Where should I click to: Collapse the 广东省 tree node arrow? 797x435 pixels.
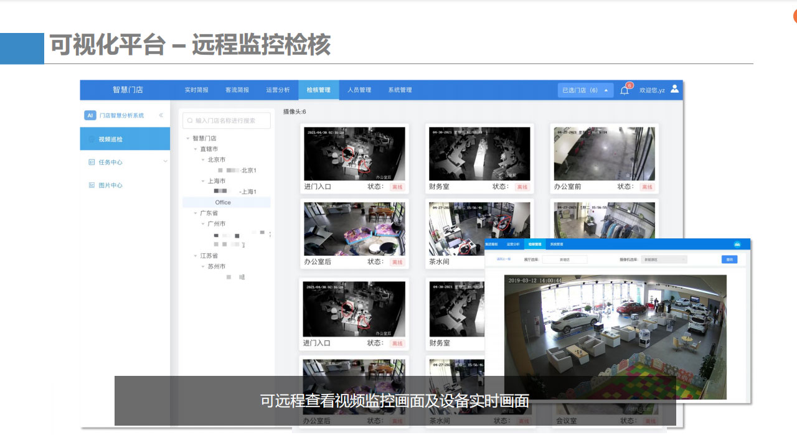pyautogui.click(x=195, y=213)
